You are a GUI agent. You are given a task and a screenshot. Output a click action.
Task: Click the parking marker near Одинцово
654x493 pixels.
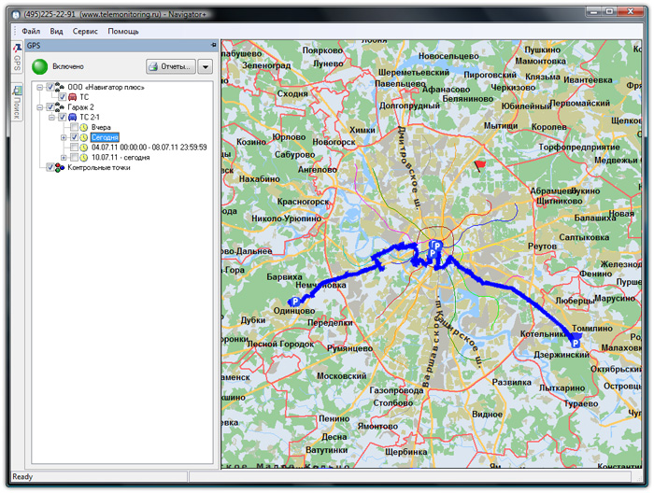(295, 302)
